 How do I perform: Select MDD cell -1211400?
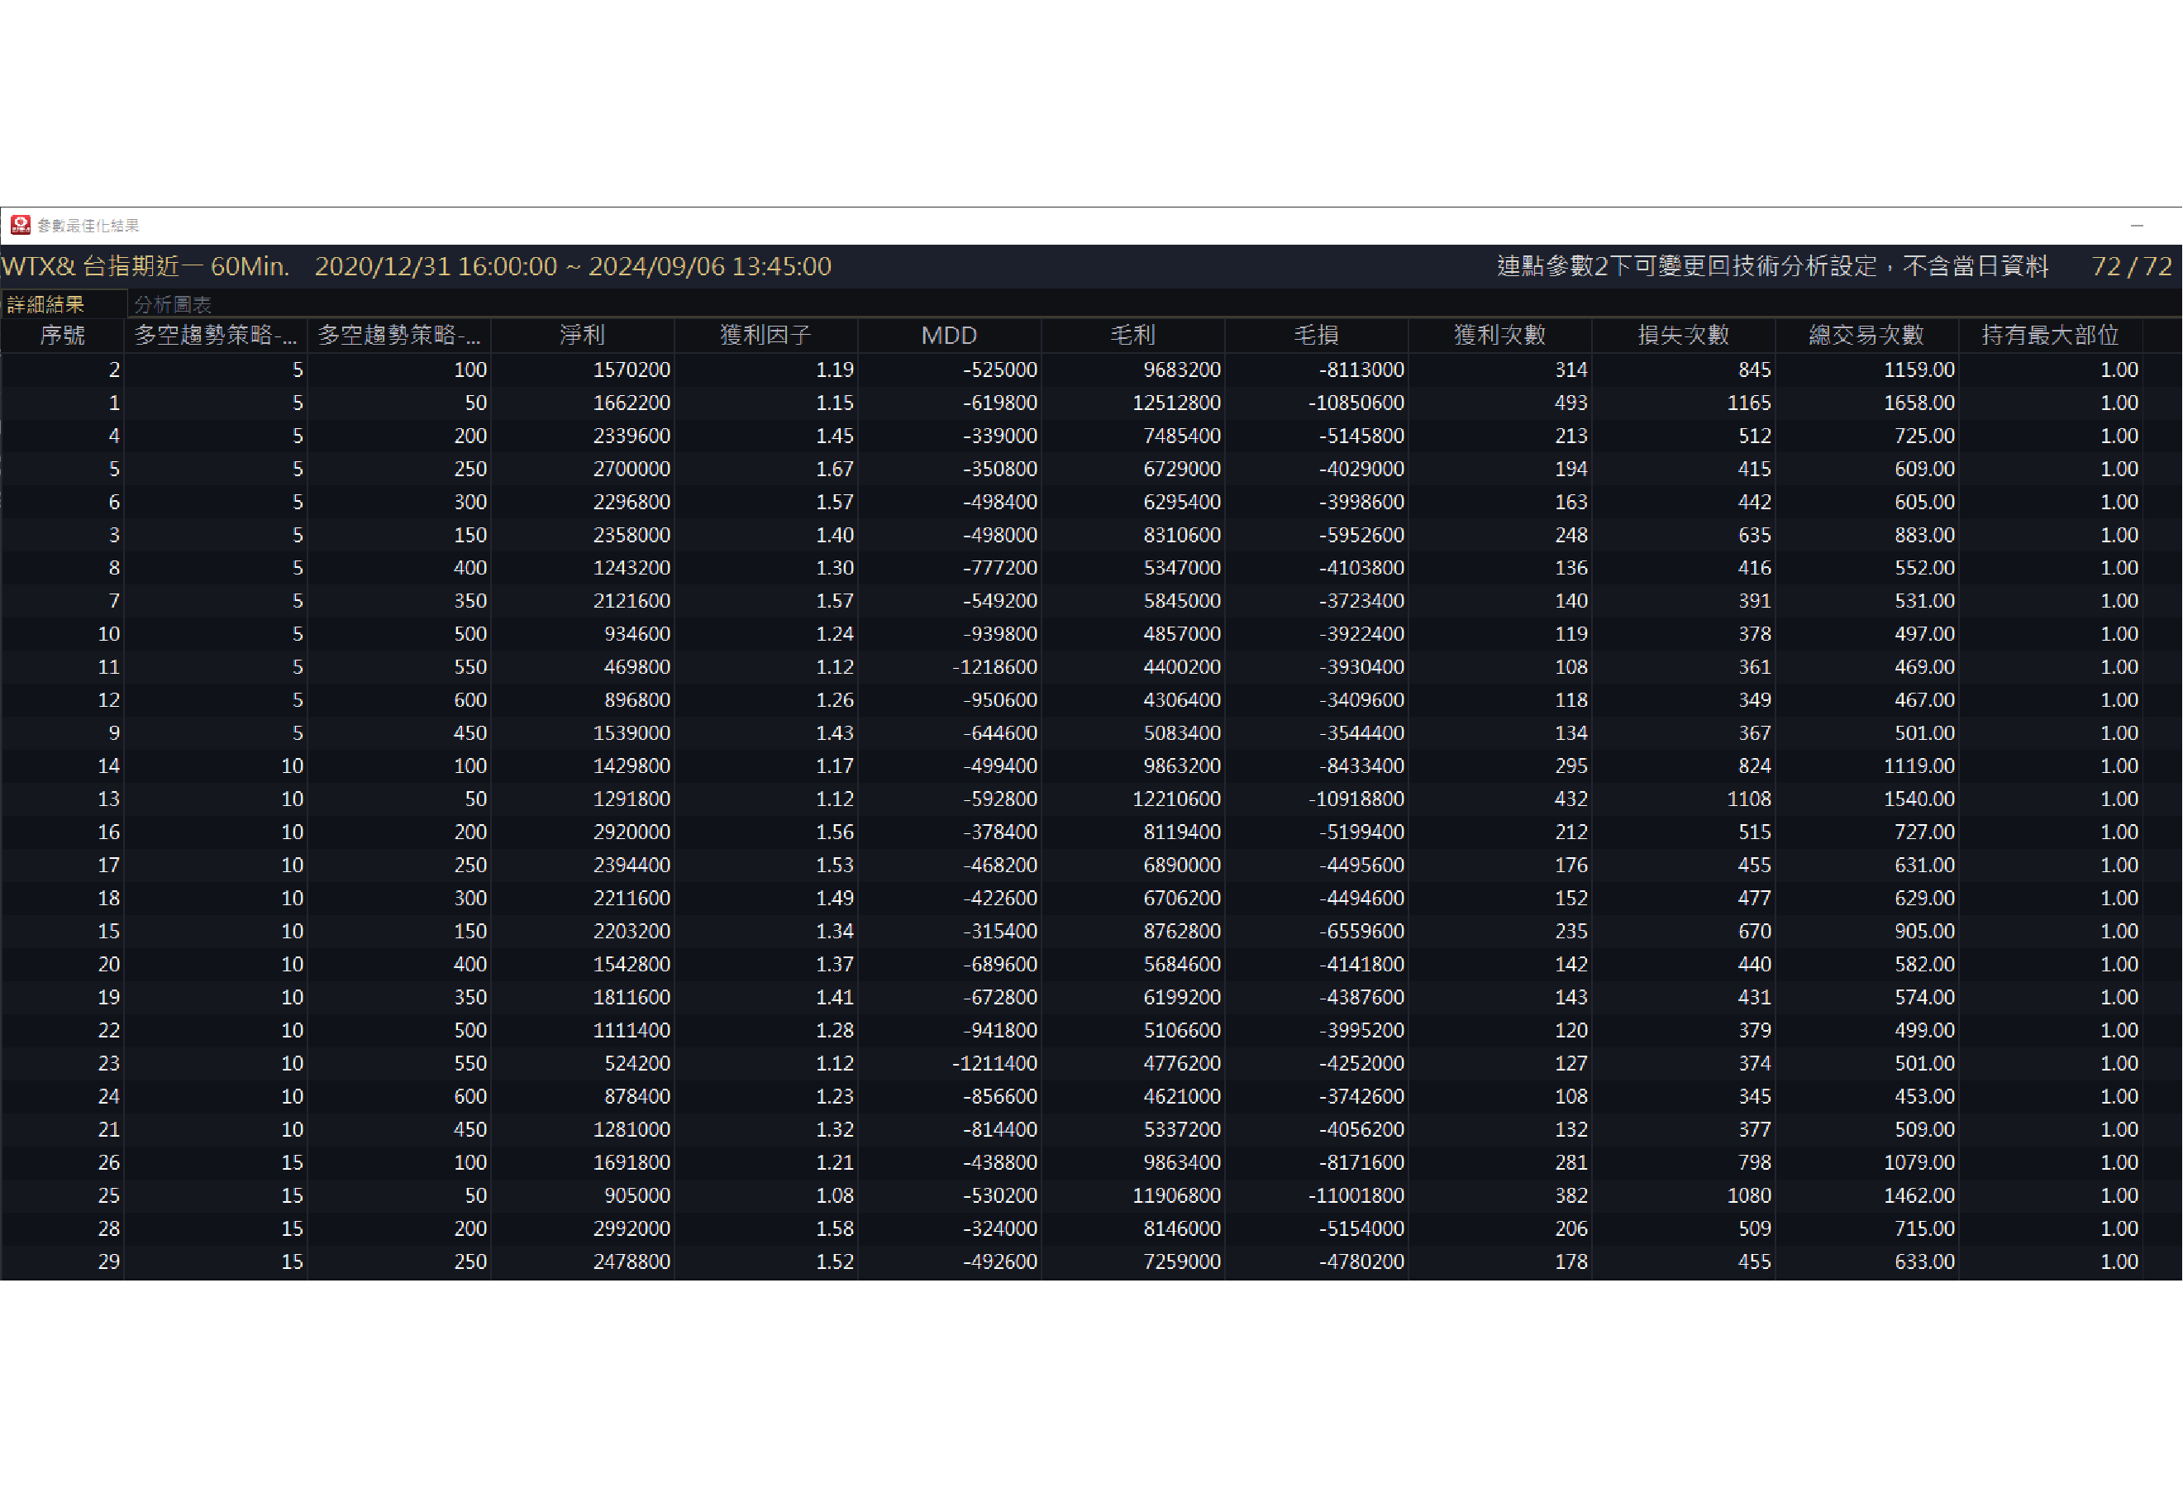click(994, 1063)
